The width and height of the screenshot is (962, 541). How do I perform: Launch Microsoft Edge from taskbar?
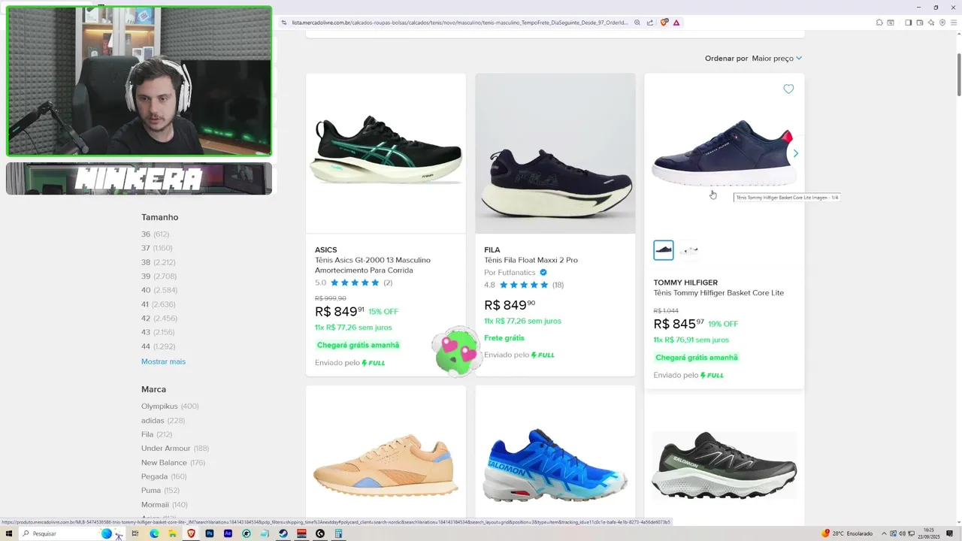tap(154, 533)
